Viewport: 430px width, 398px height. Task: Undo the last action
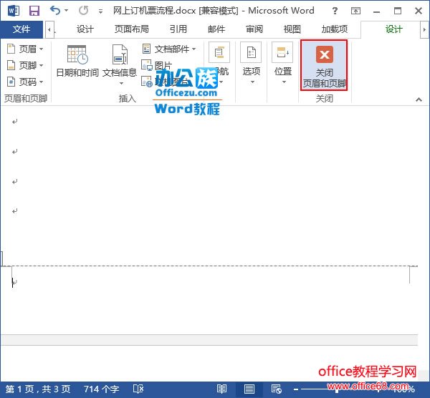coord(55,11)
